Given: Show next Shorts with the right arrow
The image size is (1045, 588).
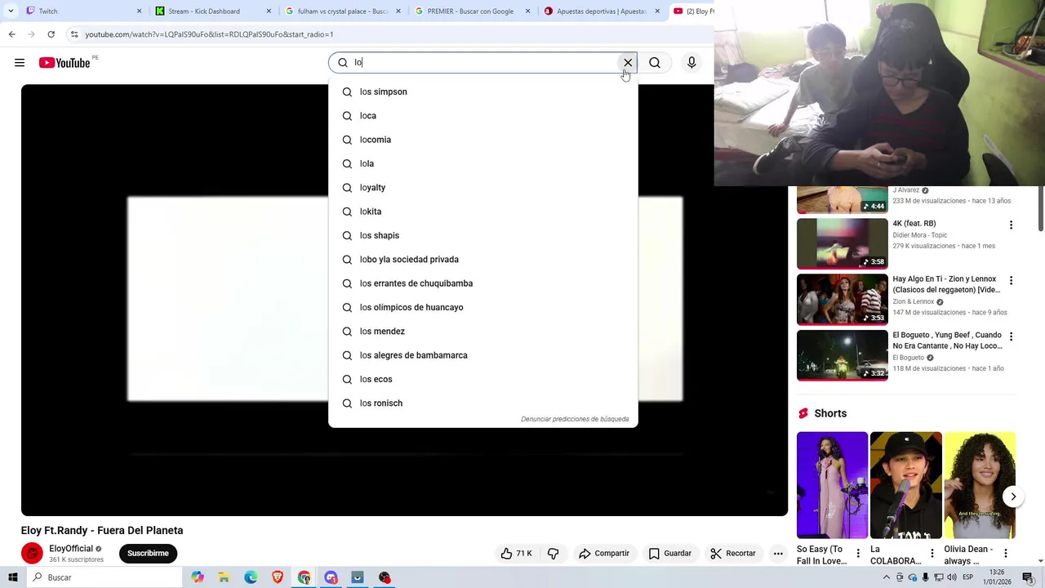Looking at the screenshot, I should point(1013,497).
